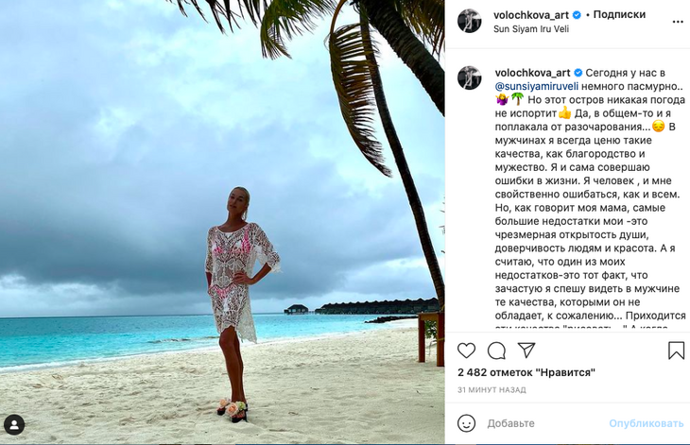Like the post with heart icon
This screenshot has height=445, width=690.
coord(466,351)
